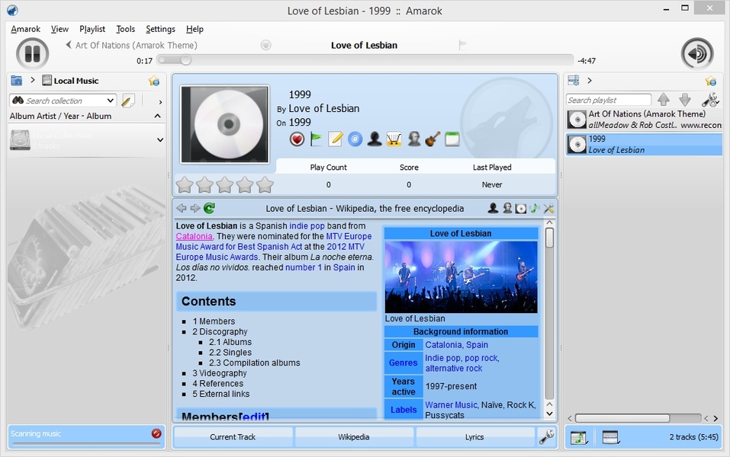Open the Amarok menu
Image resolution: width=730 pixels, height=457 pixels.
click(x=26, y=29)
